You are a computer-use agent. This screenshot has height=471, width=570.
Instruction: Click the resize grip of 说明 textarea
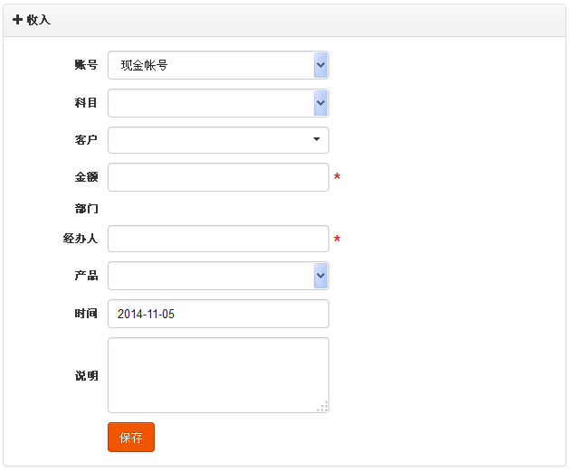point(322,406)
